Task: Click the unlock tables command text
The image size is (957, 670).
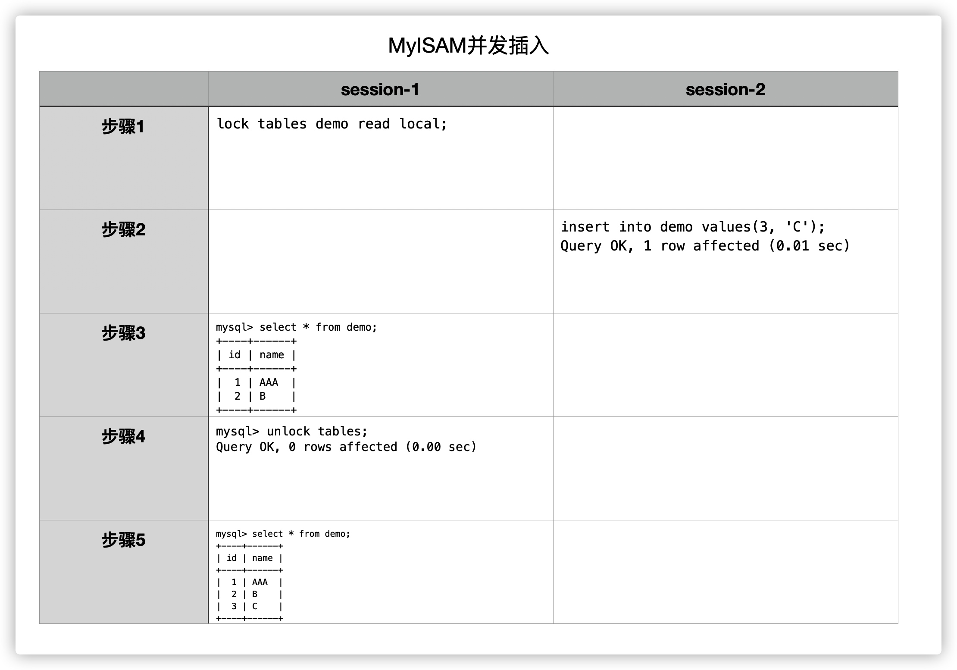Action: tap(291, 431)
